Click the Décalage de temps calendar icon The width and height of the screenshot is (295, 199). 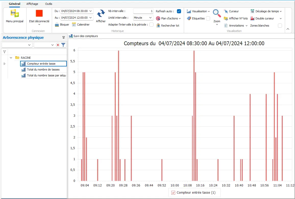click(252, 11)
